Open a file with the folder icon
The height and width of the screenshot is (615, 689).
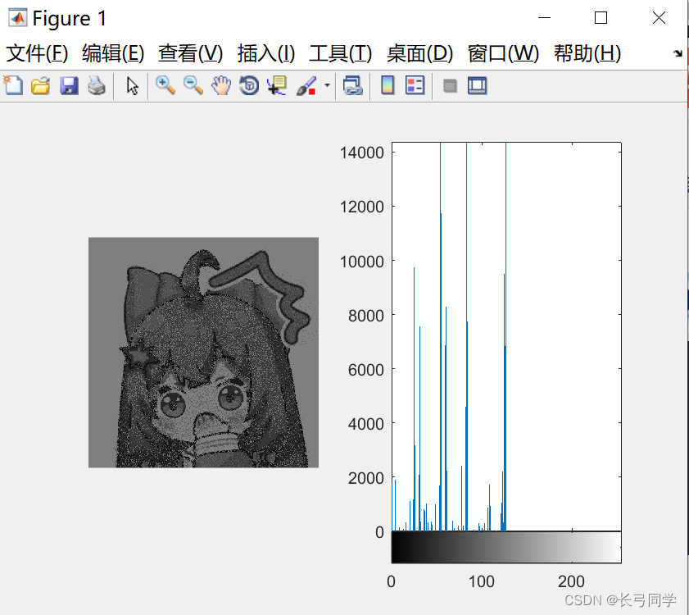point(40,85)
